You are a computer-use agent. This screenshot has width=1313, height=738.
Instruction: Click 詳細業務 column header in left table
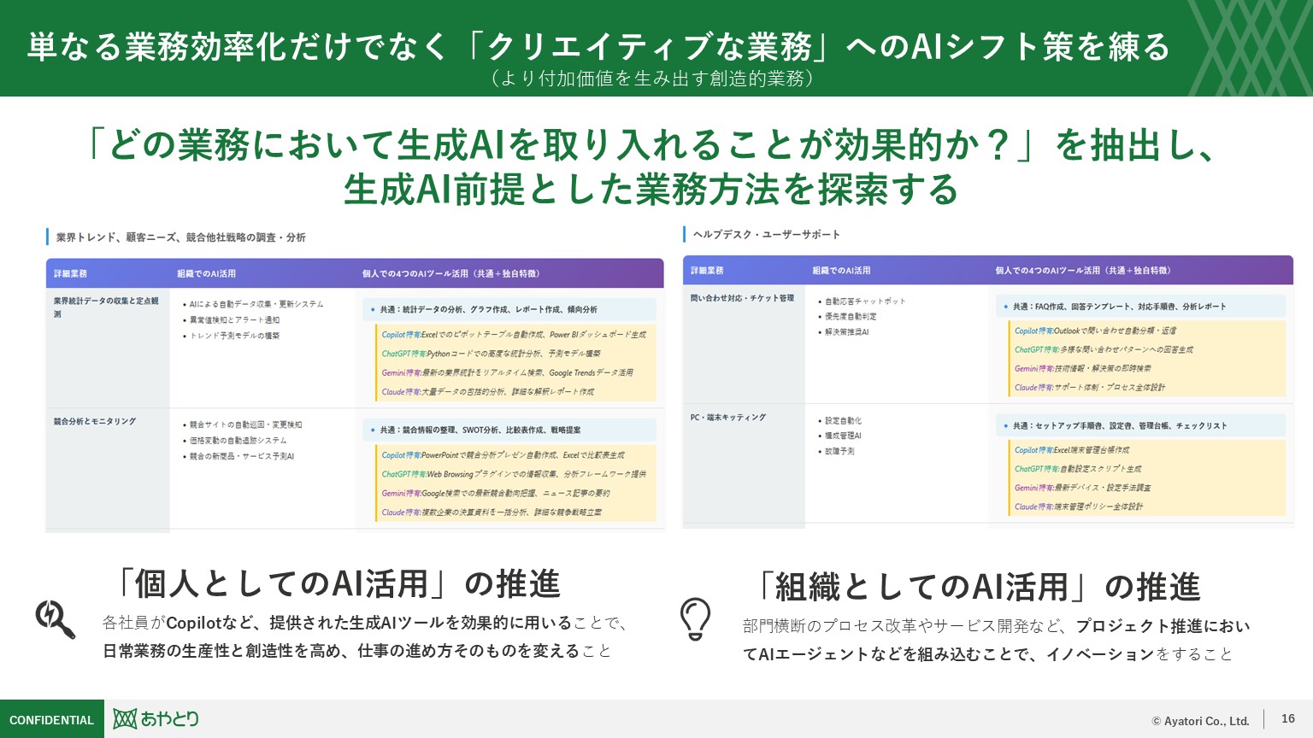point(71,274)
